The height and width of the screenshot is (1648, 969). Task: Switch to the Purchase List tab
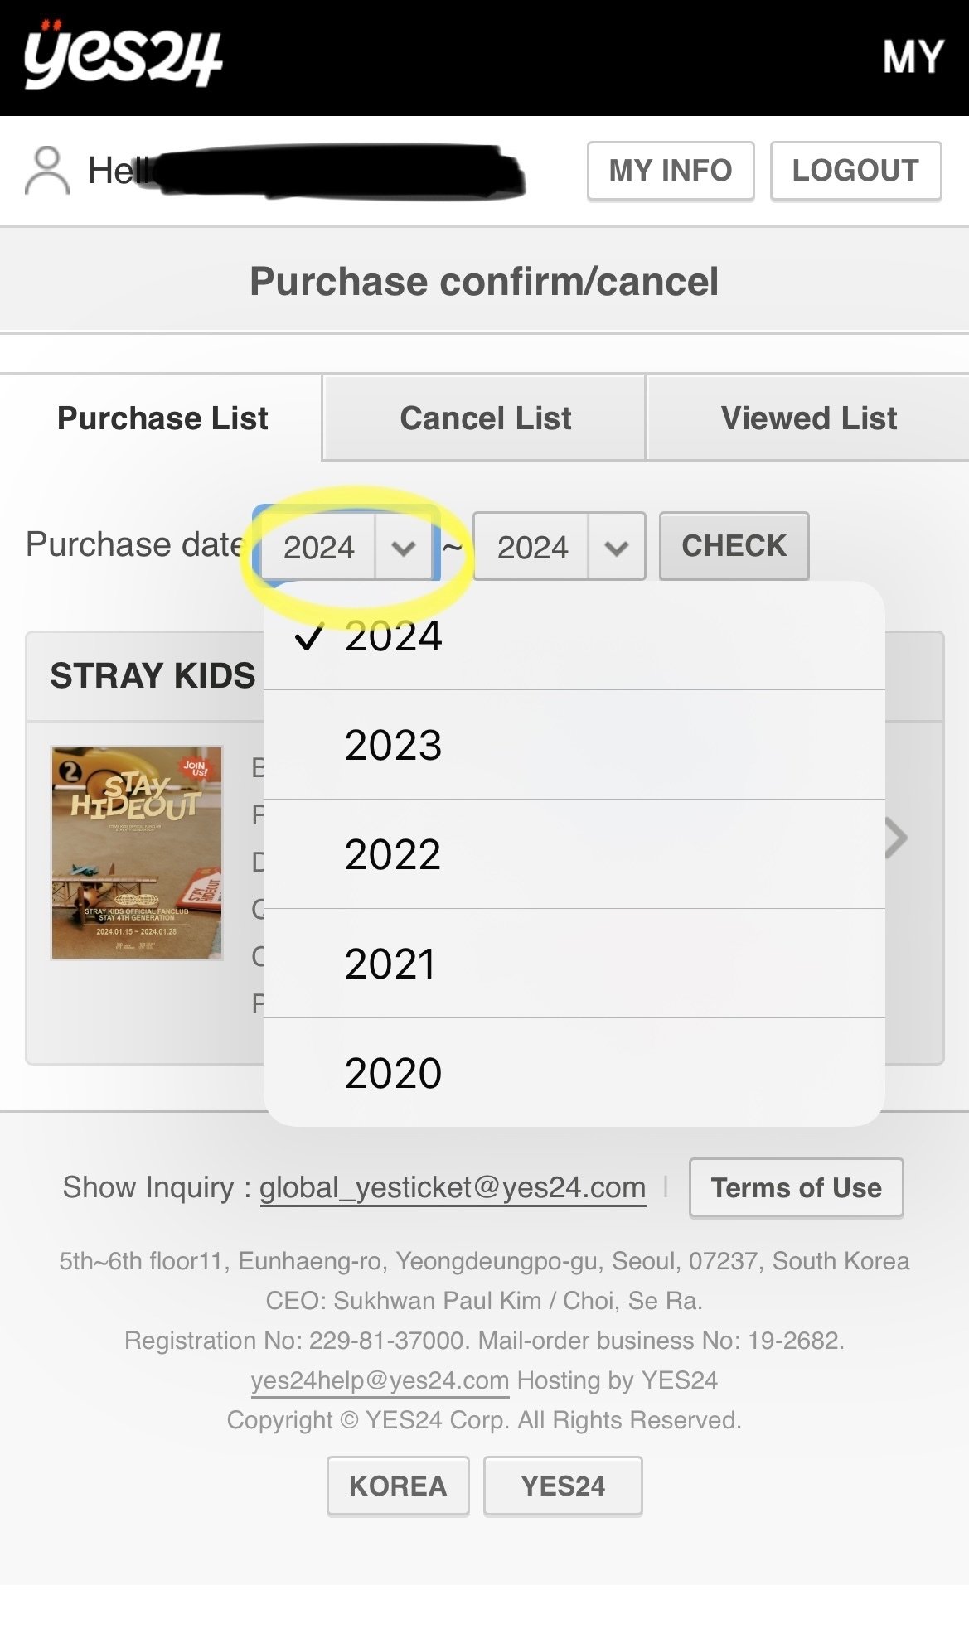click(x=162, y=418)
